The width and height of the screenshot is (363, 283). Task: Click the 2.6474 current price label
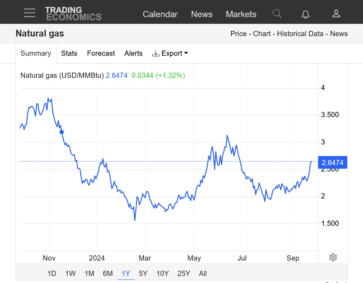point(333,162)
